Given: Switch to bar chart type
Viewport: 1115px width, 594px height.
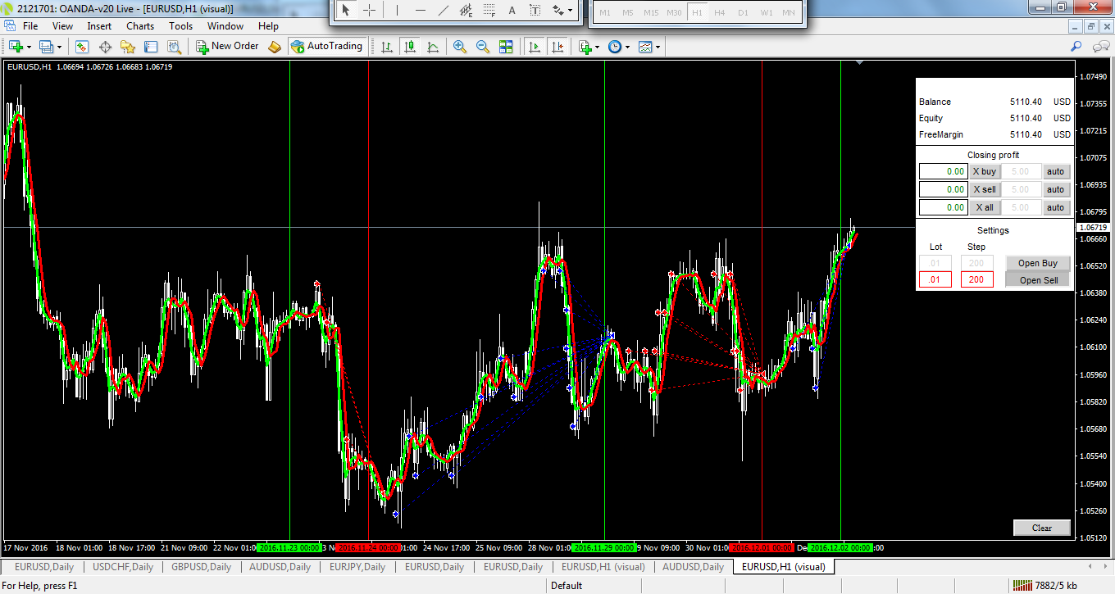Looking at the screenshot, I should coord(387,47).
